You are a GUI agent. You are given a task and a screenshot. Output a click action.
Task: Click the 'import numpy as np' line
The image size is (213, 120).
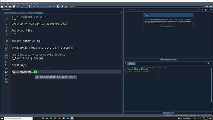click(26, 41)
